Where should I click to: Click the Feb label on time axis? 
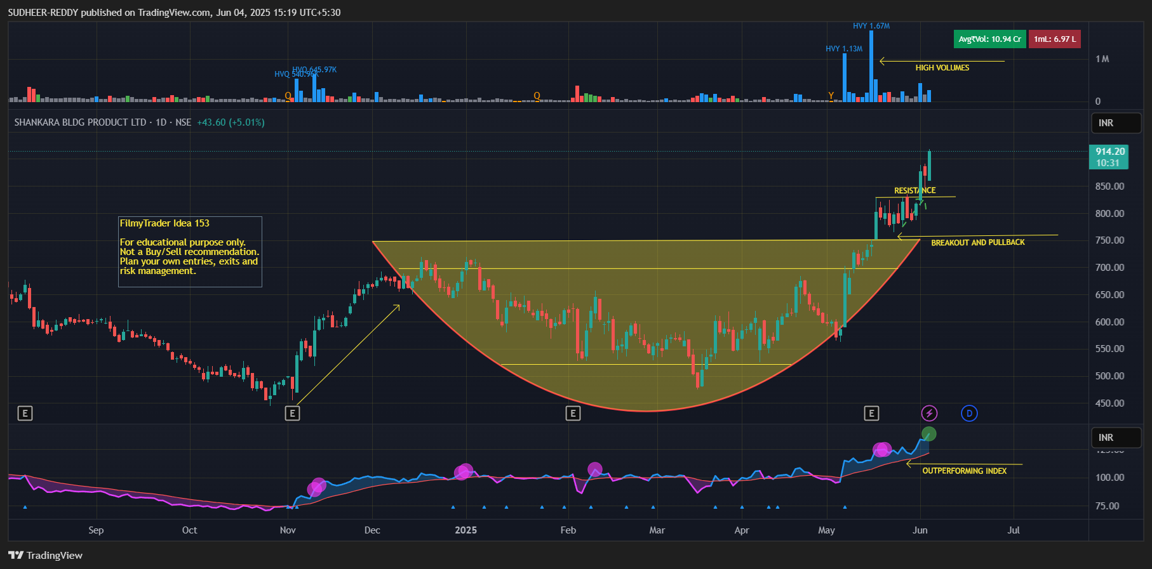tap(568, 530)
